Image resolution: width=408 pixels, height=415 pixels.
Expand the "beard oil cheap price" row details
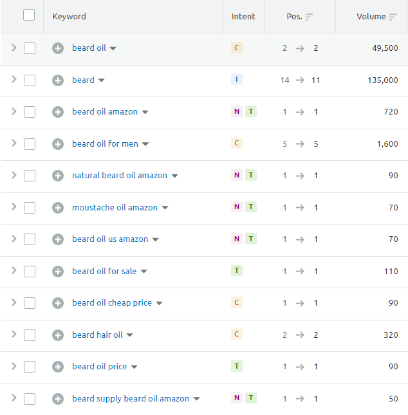[x=14, y=302]
